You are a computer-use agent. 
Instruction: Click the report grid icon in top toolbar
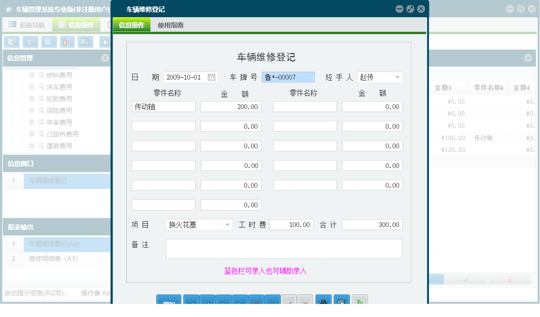coord(30,42)
